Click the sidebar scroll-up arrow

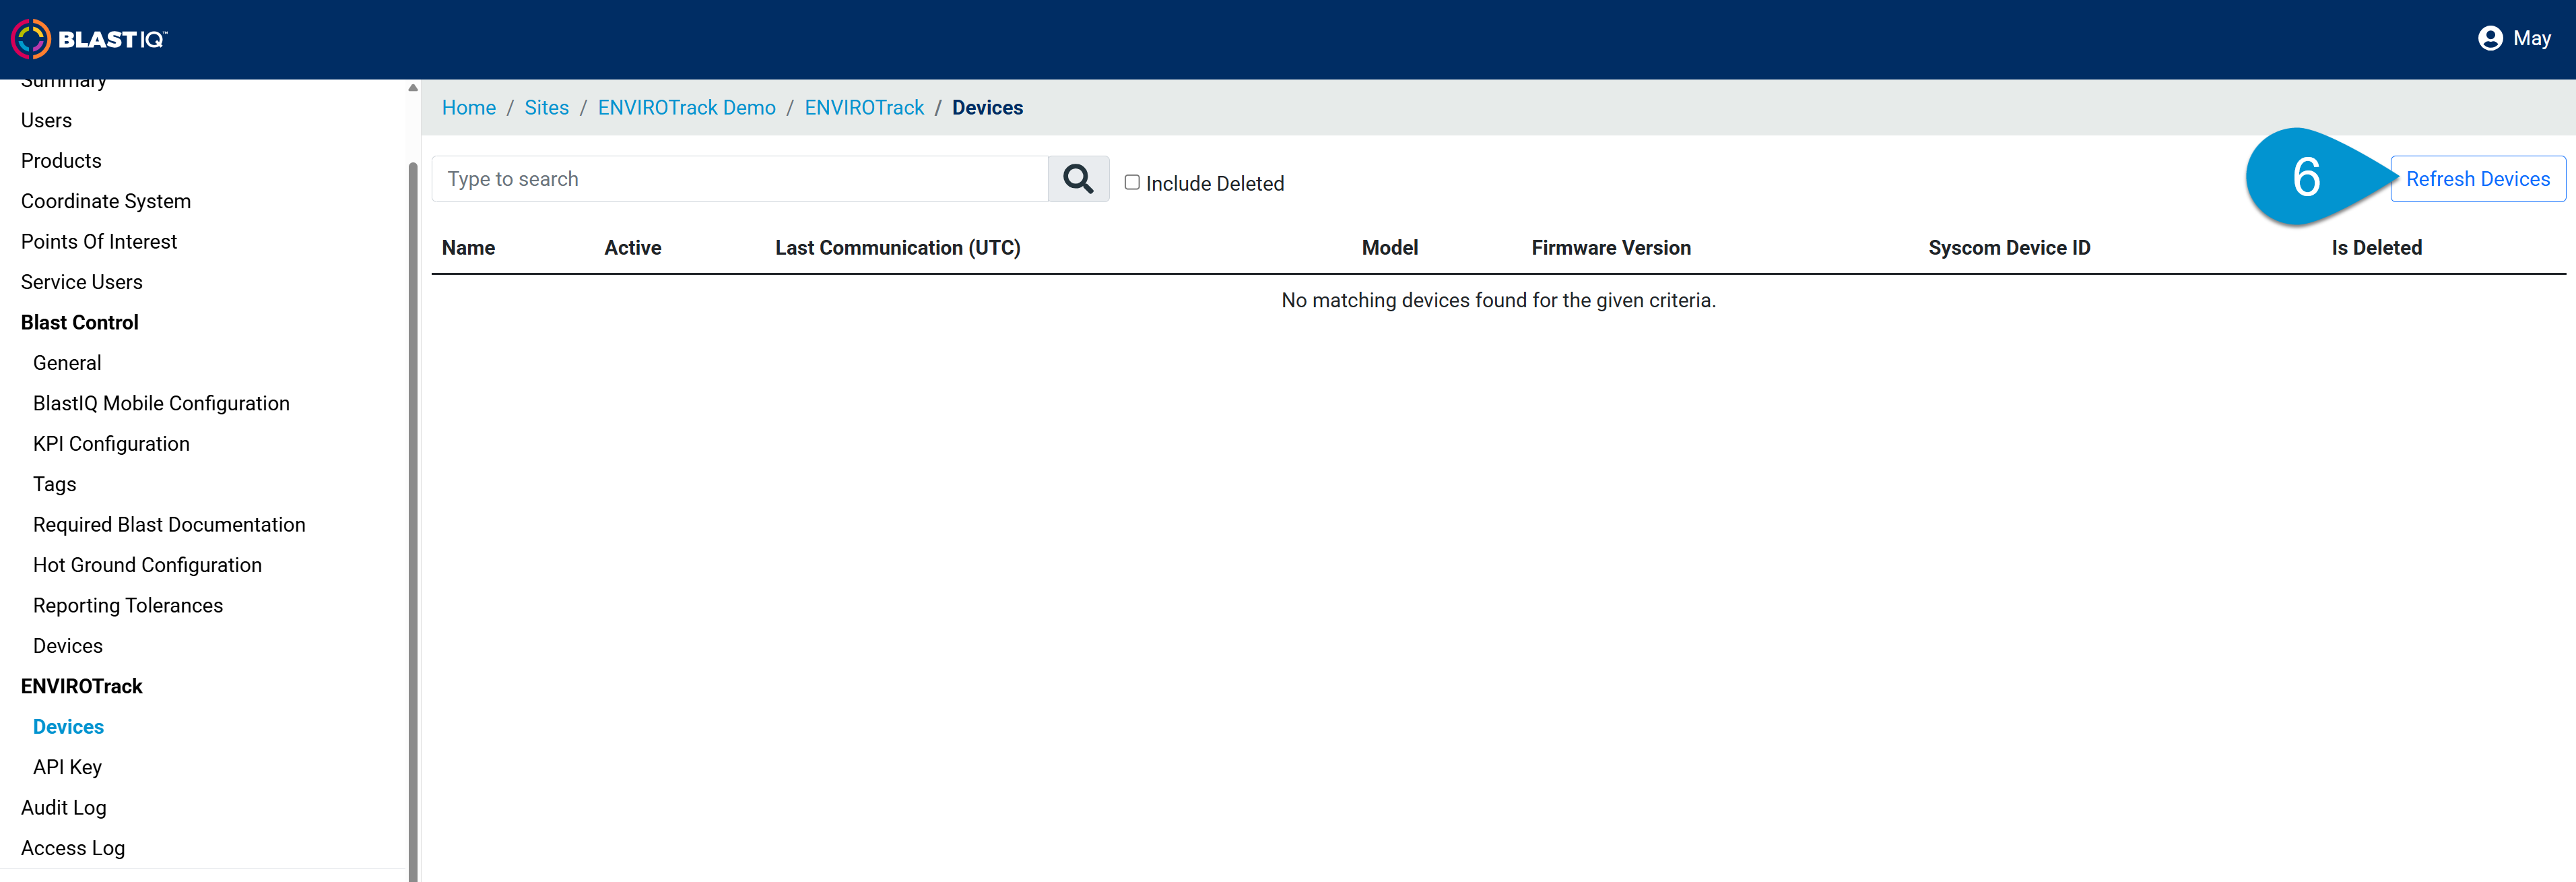tap(413, 88)
